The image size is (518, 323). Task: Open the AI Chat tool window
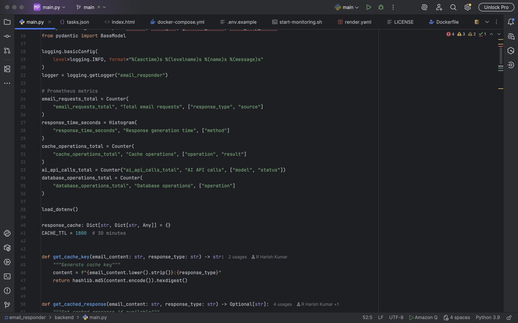coord(511,36)
